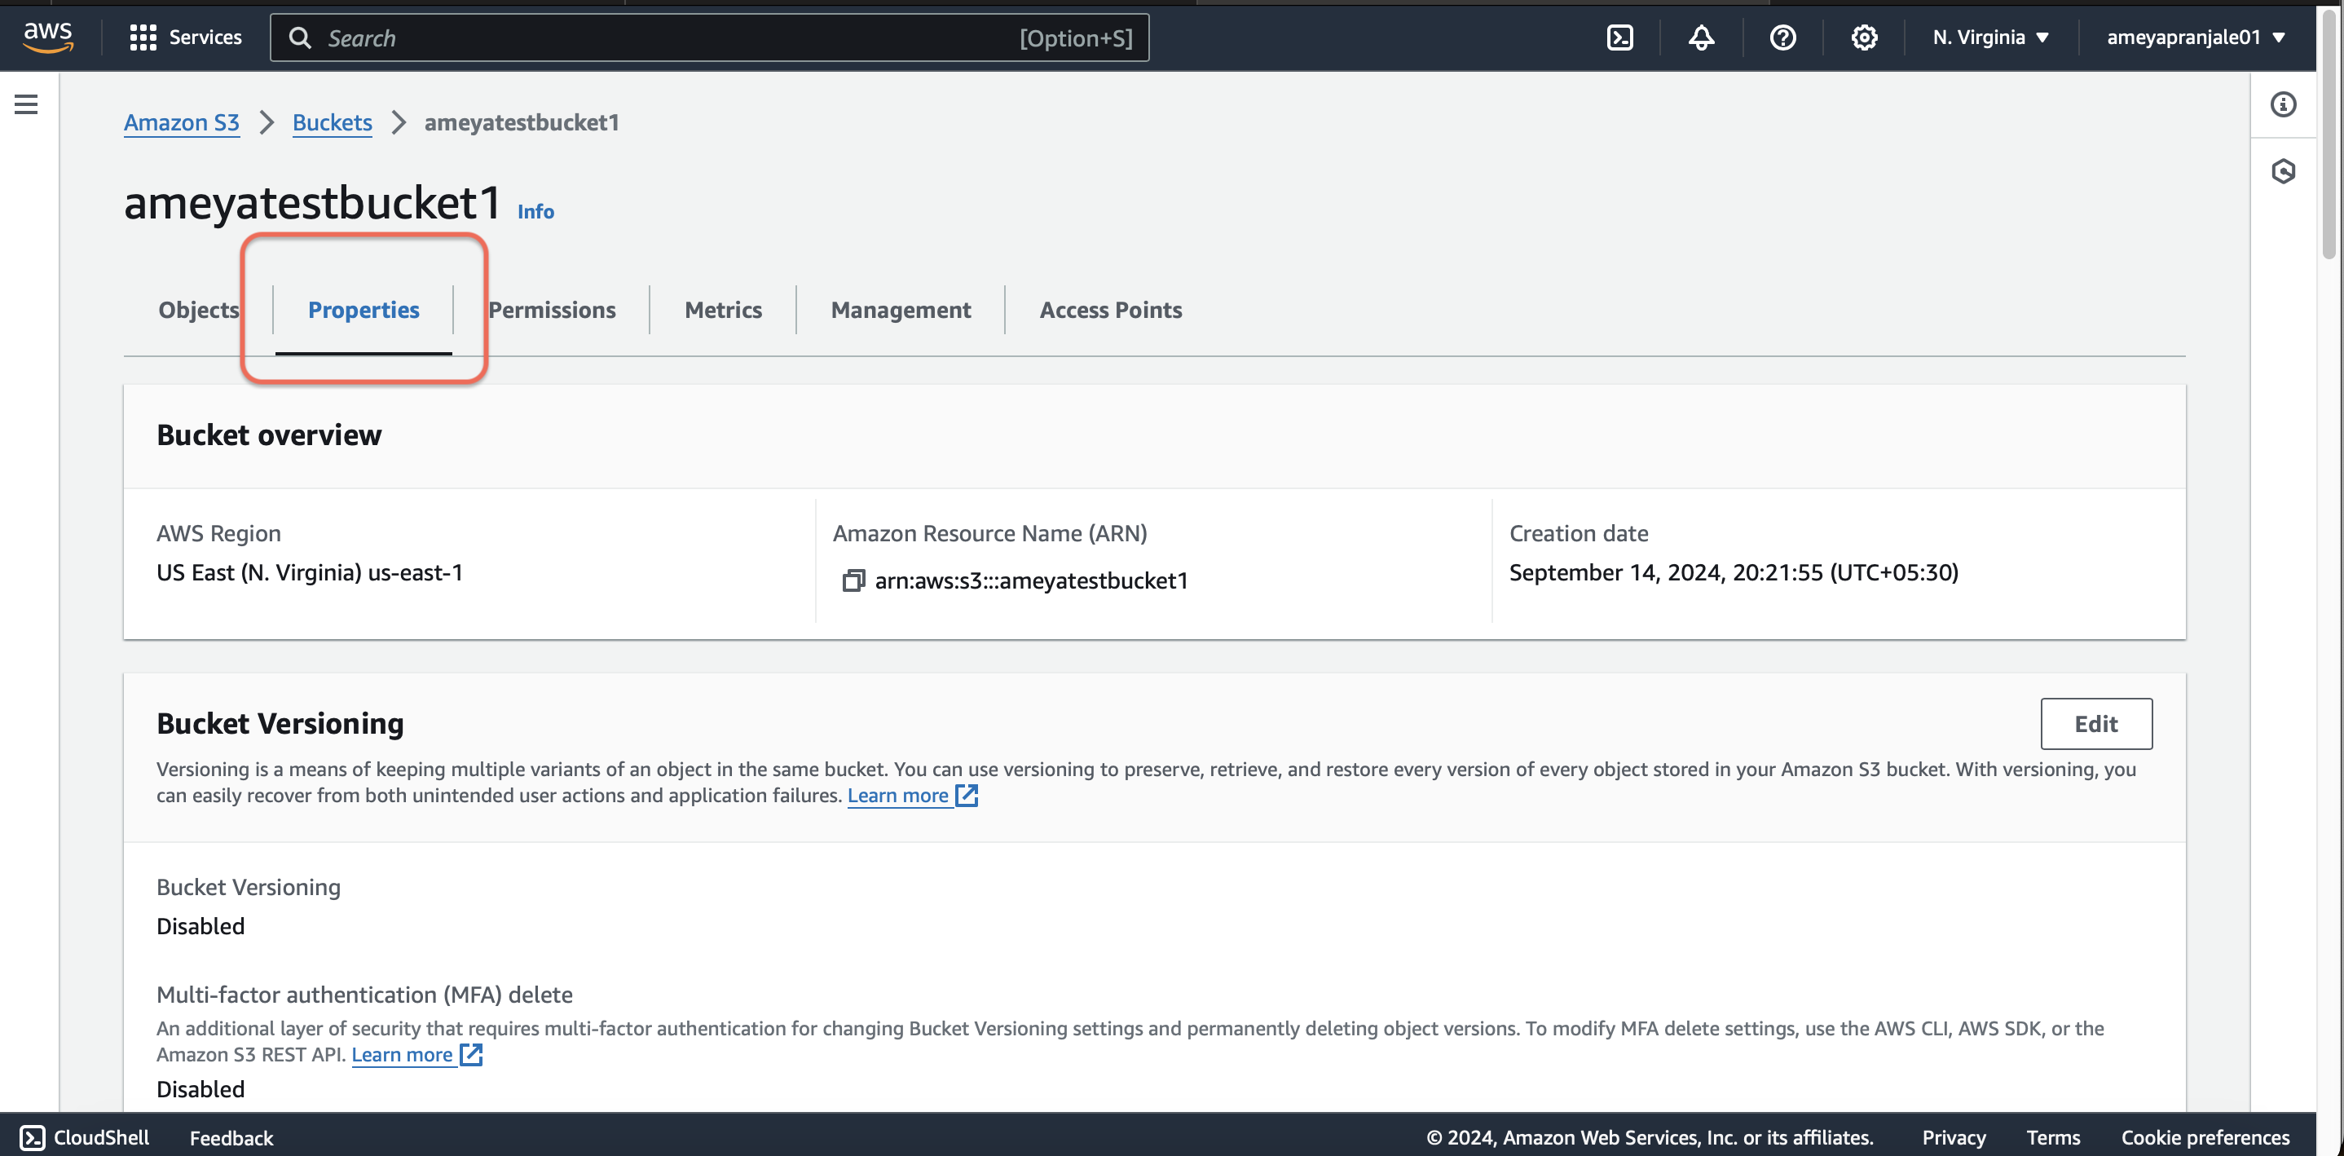Open the Learn more link for versioning
2344x1156 pixels.
(x=914, y=794)
